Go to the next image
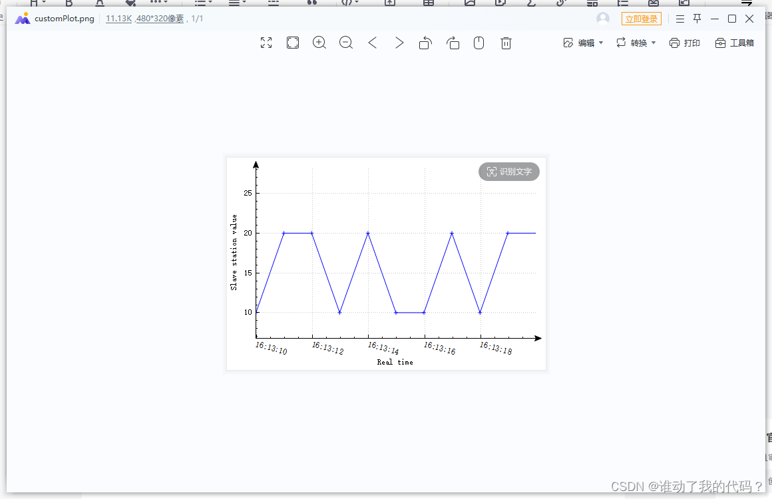 coord(399,43)
